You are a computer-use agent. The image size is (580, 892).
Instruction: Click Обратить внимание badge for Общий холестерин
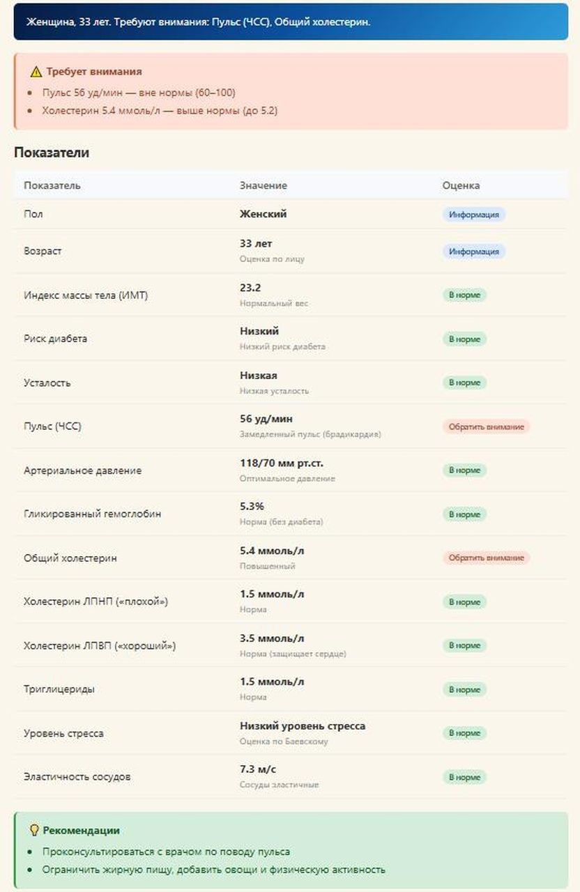(486, 558)
